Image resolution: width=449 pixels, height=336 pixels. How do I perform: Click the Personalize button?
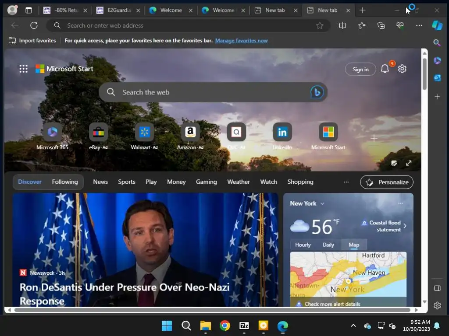(387, 182)
